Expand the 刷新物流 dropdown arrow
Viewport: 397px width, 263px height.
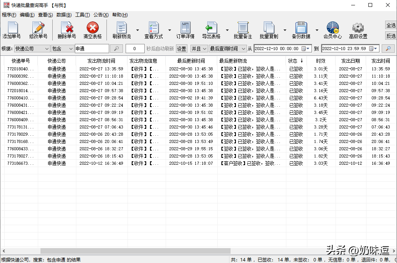pyautogui.click(x=137, y=30)
